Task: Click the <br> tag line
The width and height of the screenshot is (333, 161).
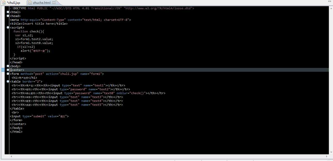Action: click(x=15, y=112)
